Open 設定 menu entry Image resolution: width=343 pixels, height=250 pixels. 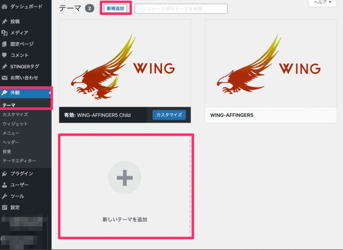15,208
